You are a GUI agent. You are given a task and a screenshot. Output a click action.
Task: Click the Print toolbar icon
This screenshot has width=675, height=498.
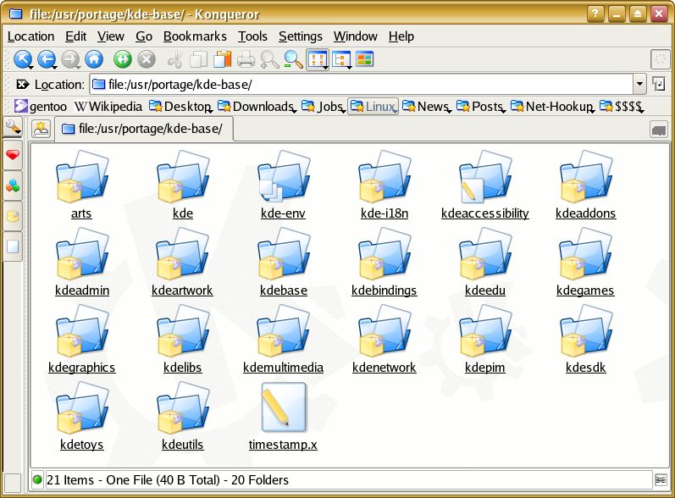(x=246, y=59)
